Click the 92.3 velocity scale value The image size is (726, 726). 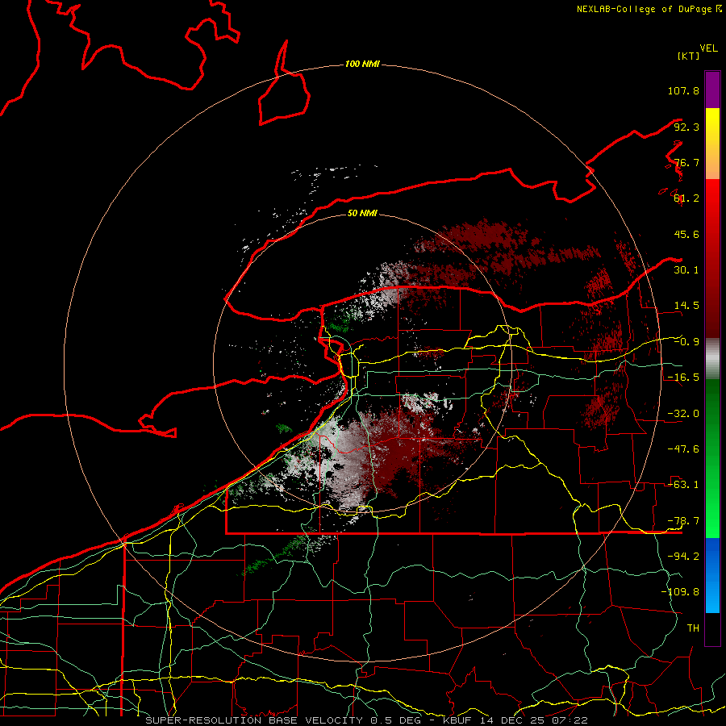point(686,127)
